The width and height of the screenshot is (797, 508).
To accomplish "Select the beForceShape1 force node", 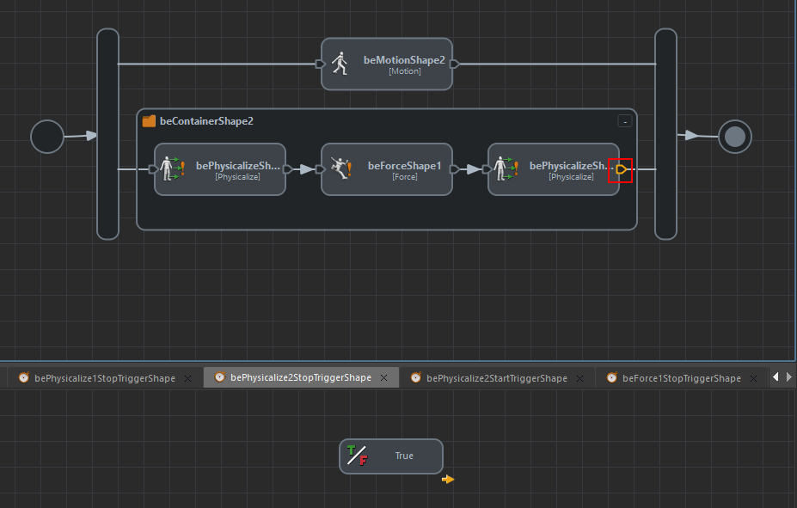I will coord(387,169).
